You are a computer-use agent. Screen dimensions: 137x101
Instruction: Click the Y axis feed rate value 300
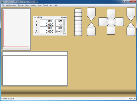(x=59, y=25)
